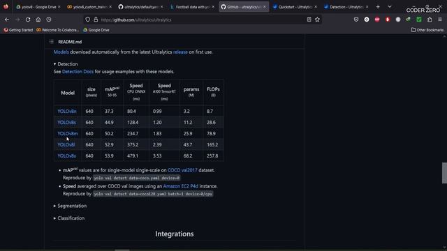Click the browser forward arrow
447x251 pixels.
coord(17,20)
